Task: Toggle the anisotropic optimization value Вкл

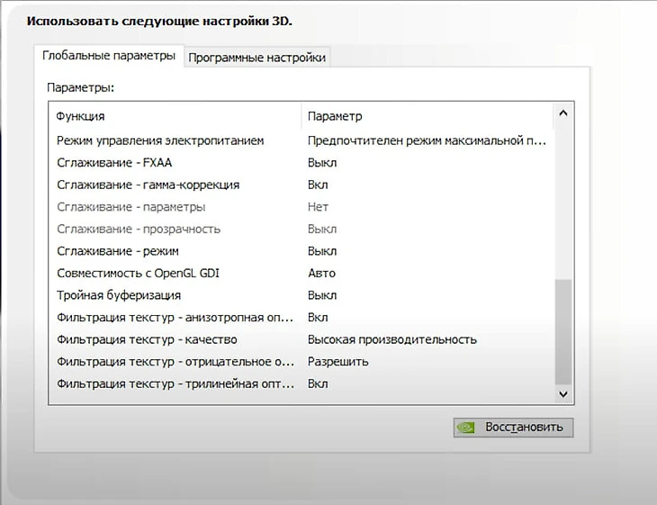Action: point(318,318)
